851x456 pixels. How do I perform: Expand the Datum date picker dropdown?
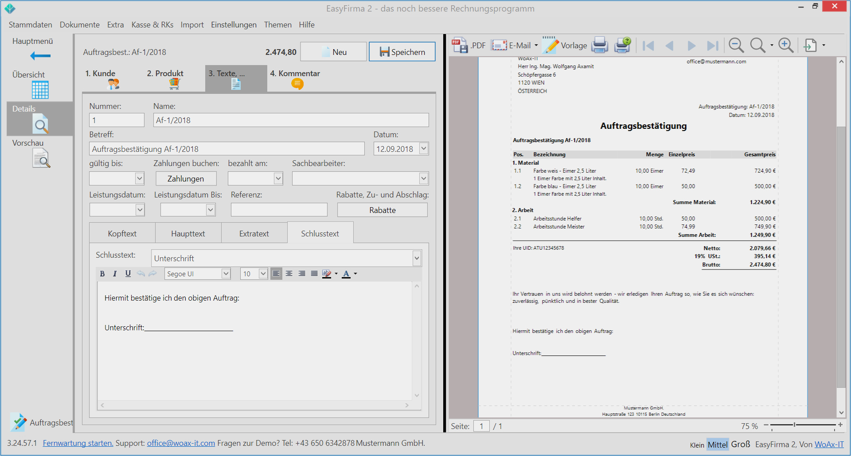[x=424, y=149]
